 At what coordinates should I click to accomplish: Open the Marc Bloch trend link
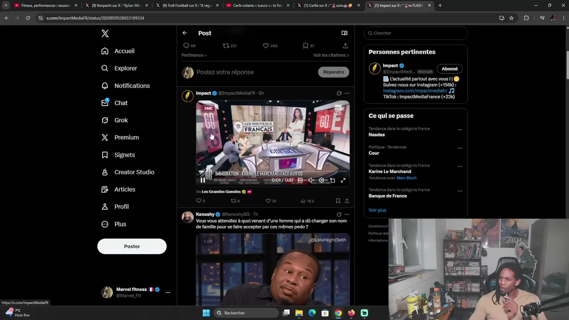(x=406, y=178)
